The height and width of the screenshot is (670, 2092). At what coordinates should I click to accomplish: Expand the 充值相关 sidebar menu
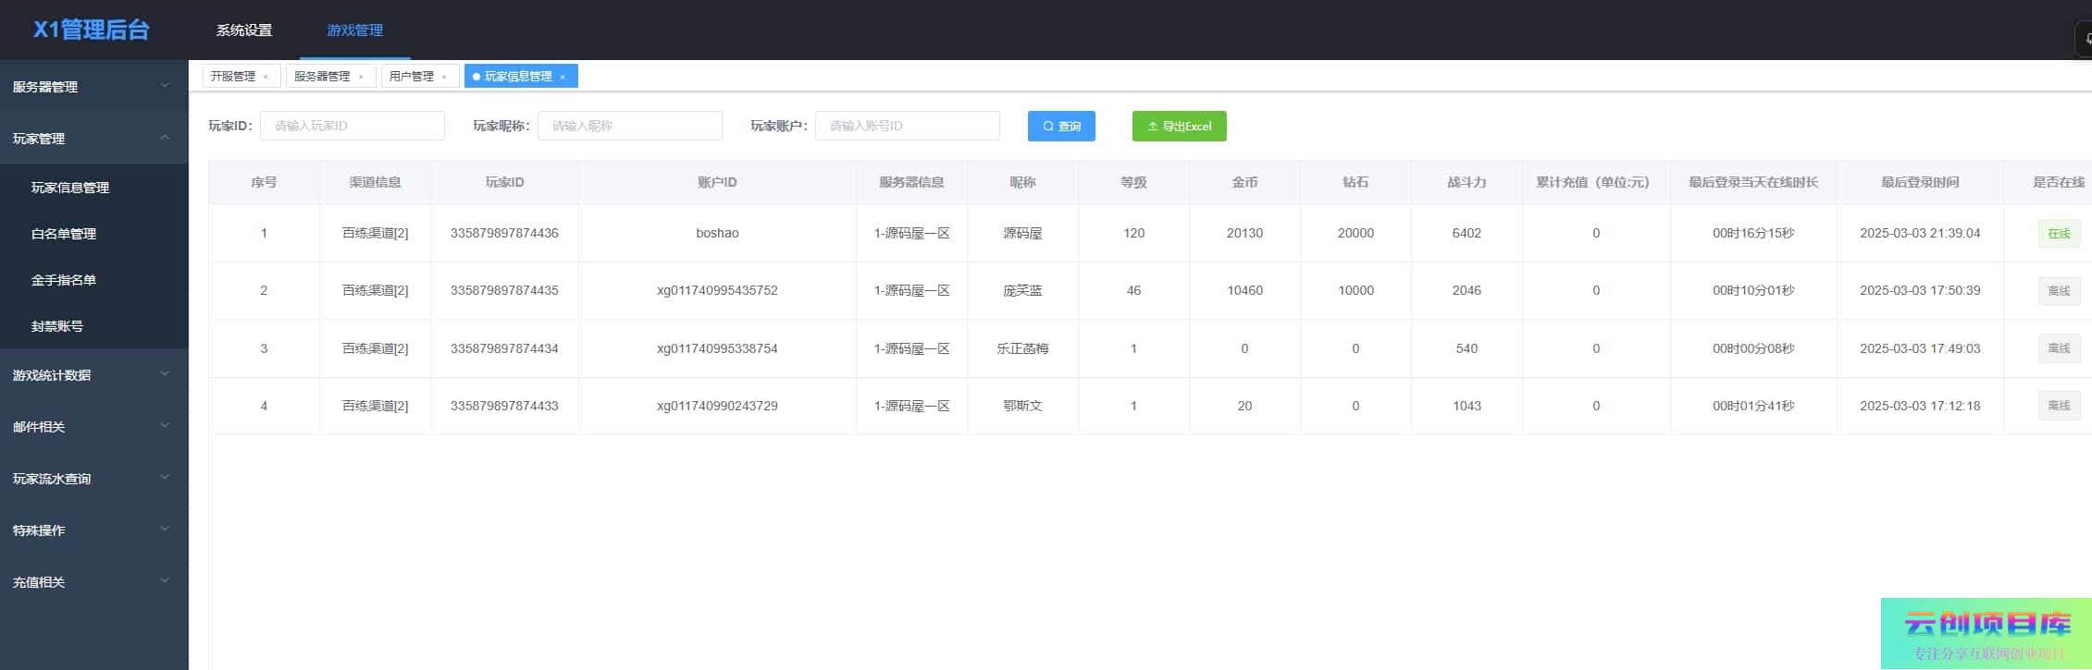point(93,582)
